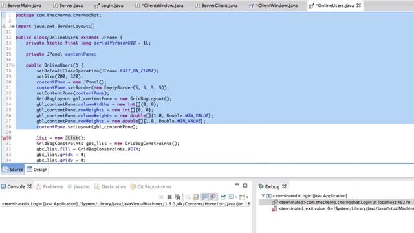Open the ServerClient.java tab
414x233 pixels.
(216, 5)
